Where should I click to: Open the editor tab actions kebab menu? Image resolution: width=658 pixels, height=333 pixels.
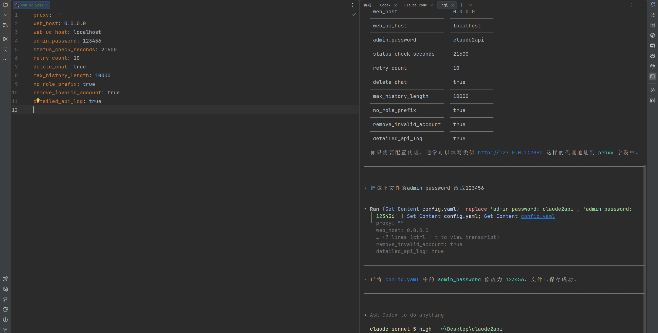tap(352, 5)
